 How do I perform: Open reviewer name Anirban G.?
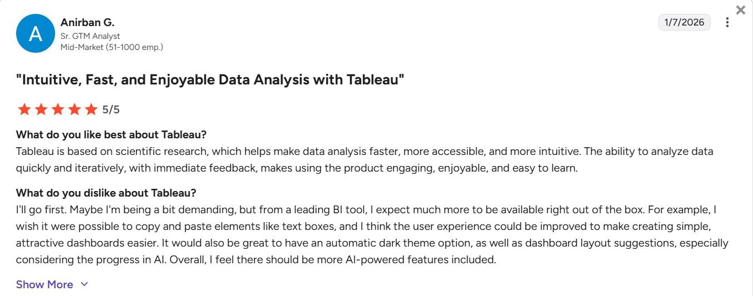click(x=87, y=23)
